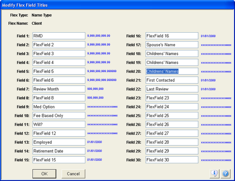The height and width of the screenshot is (181, 235).
Task: Click the info icon button
Action: [x=215, y=173]
